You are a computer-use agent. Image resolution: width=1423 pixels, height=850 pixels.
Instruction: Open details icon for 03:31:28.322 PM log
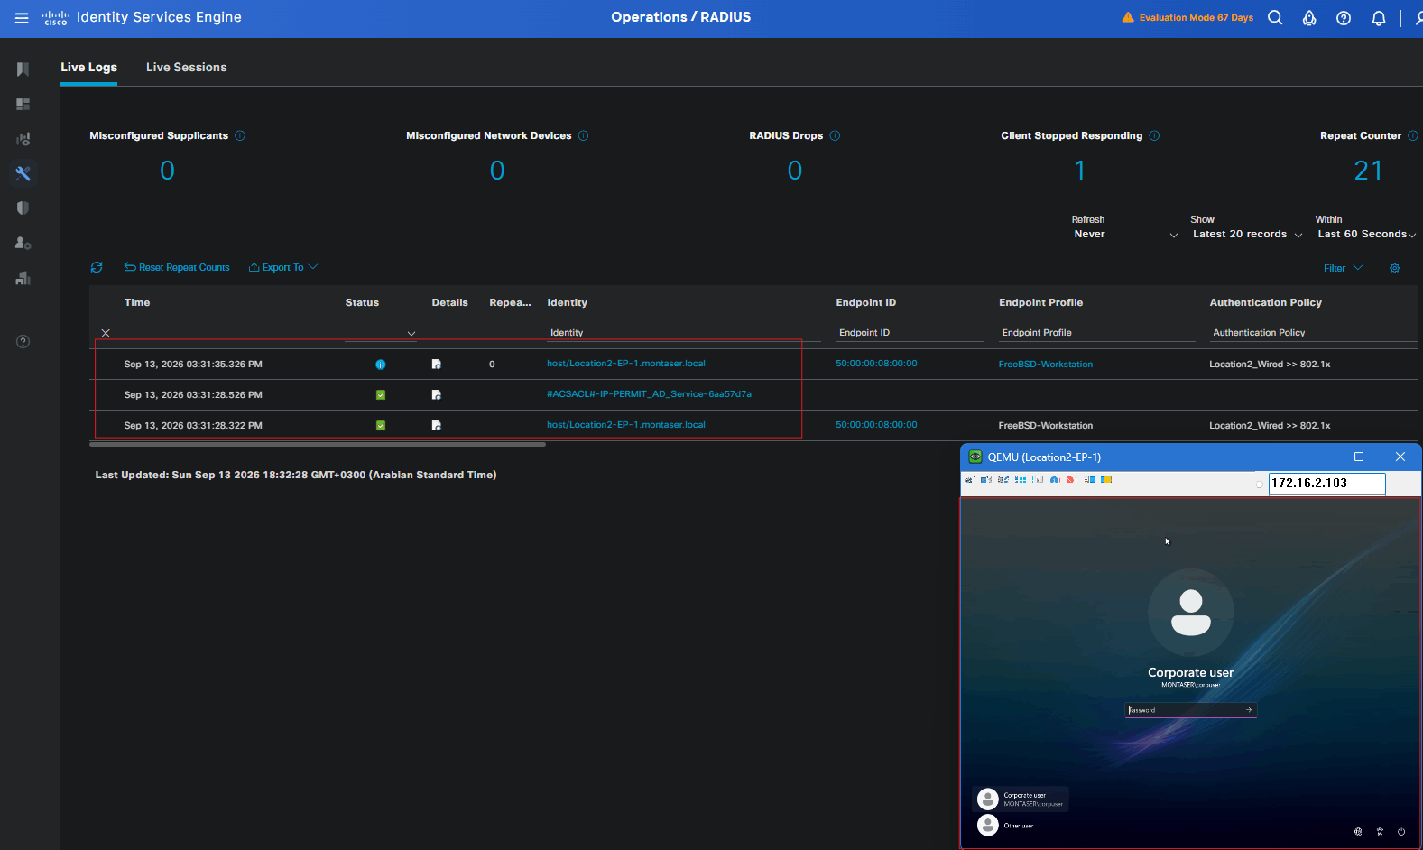pyautogui.click(x=437, y=426)
